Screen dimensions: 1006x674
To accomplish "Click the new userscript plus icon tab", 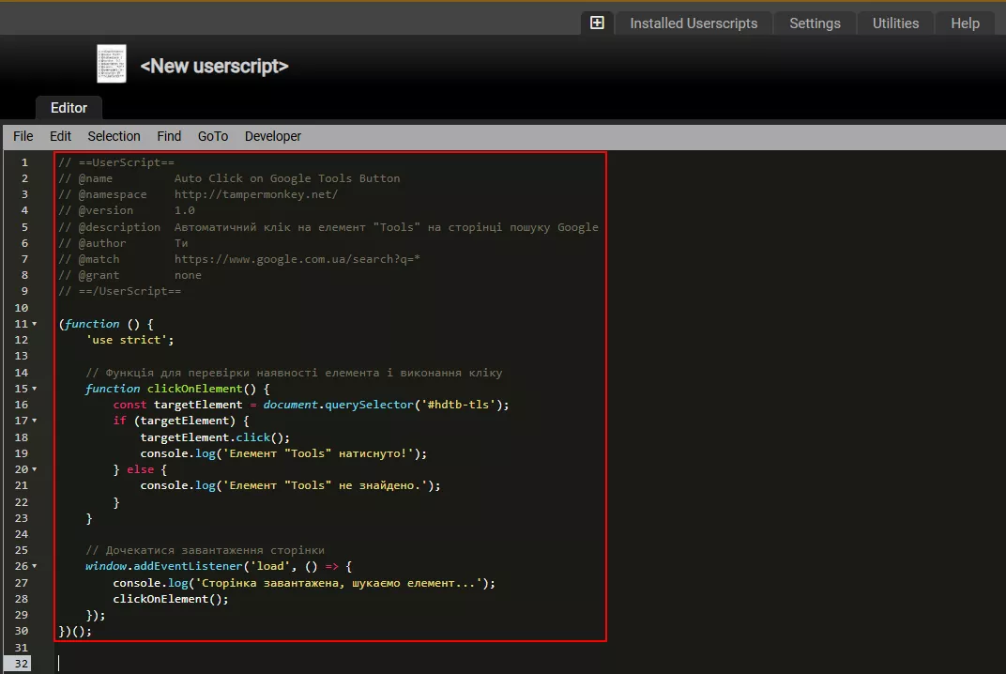I will click(x=597, y=23).
